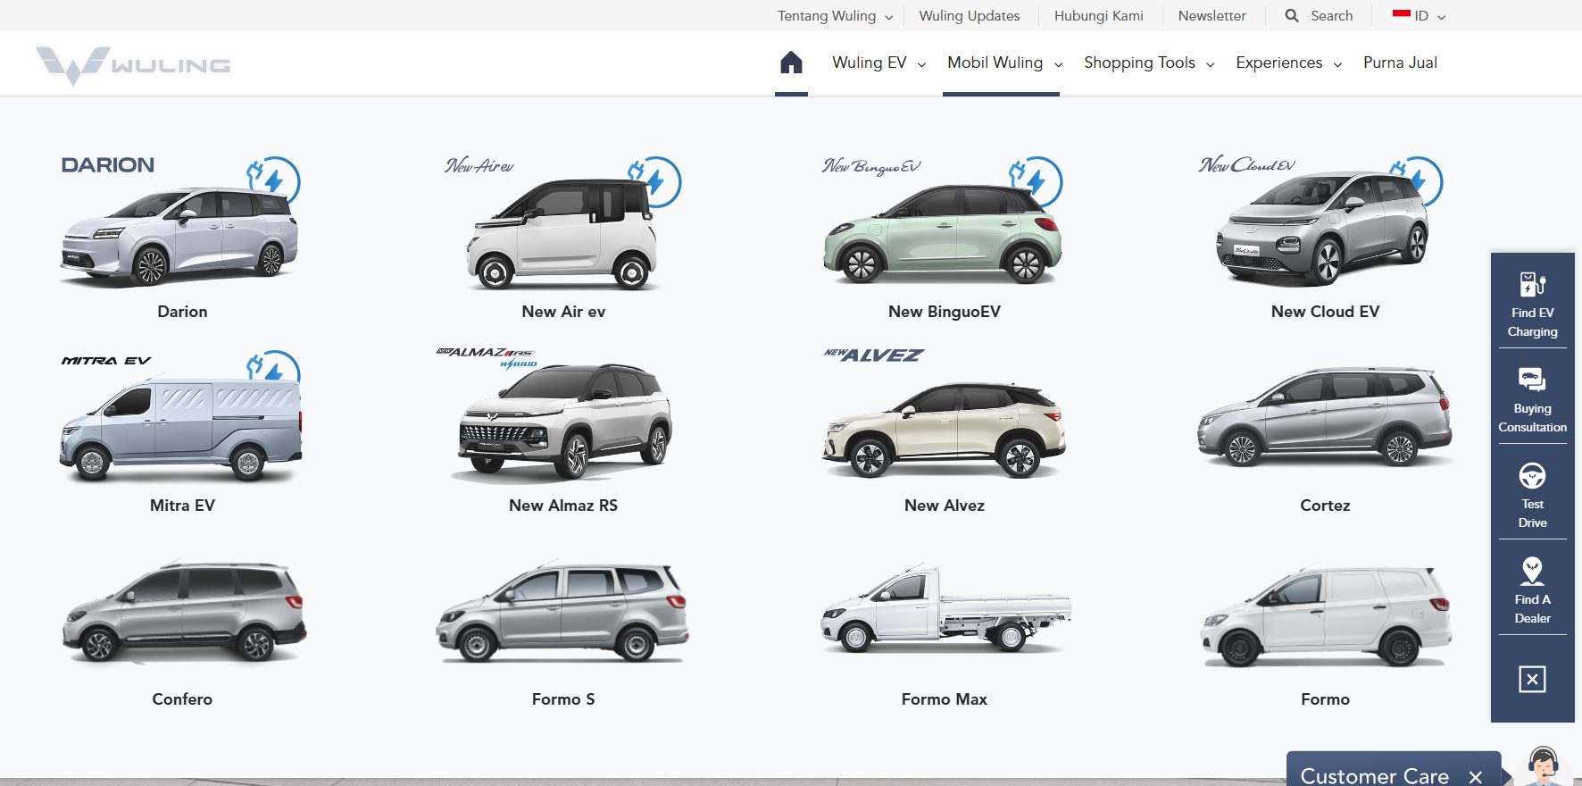The height and width of the screenshot is (786, 1582).
Task: Open the Purna Jual menu item
Action: [1400, 63]
